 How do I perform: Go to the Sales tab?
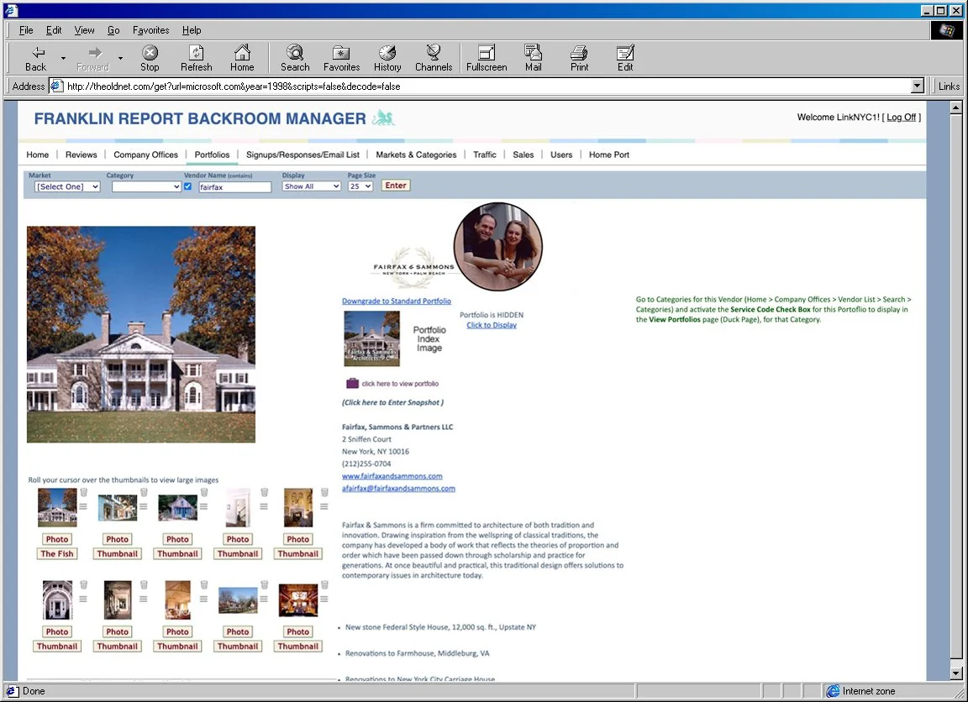pyautogui.click(x=523, y=155)
